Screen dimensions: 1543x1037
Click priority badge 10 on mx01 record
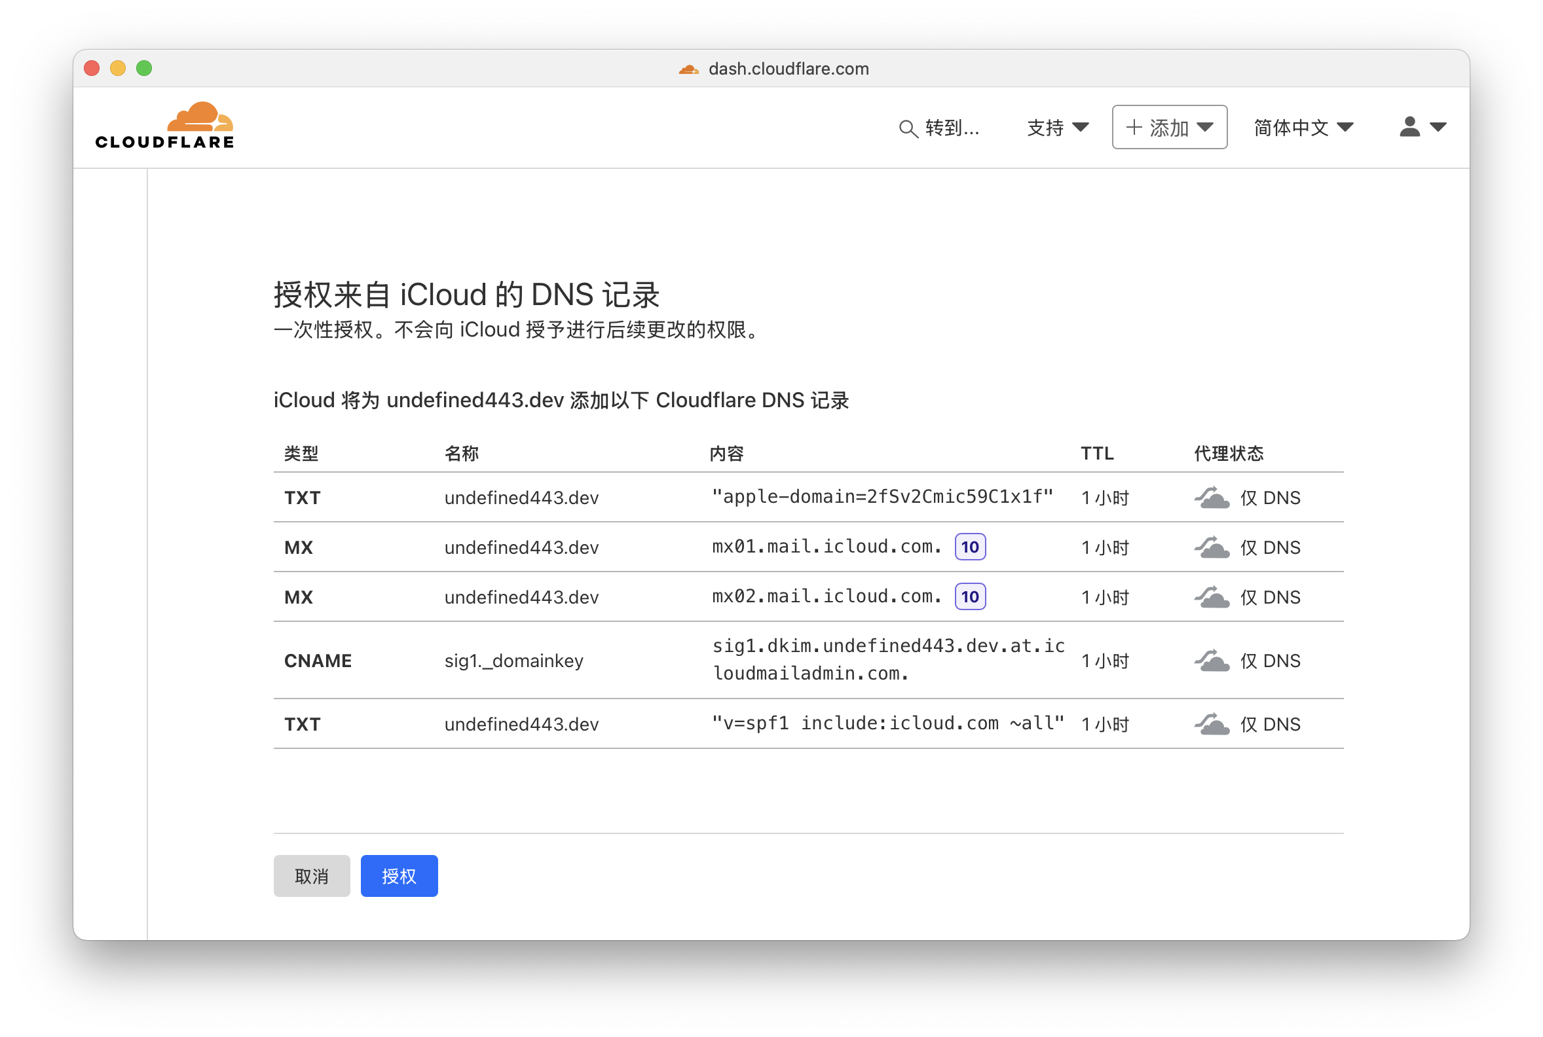pyautogui.click(x=970, y=547)
